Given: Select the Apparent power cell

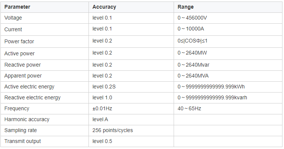Looking at the screenshot, I should tap(44, 76).
